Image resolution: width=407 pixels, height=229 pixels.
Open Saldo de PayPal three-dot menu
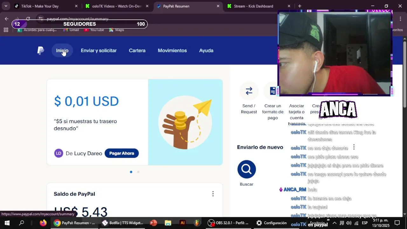213,194
